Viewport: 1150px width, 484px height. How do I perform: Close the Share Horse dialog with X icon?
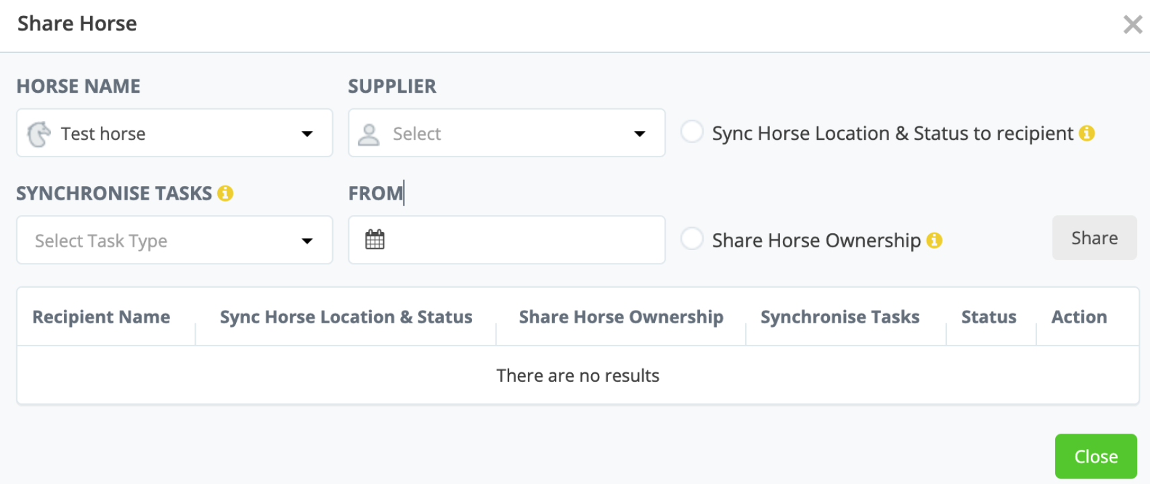pos(1133,25)
